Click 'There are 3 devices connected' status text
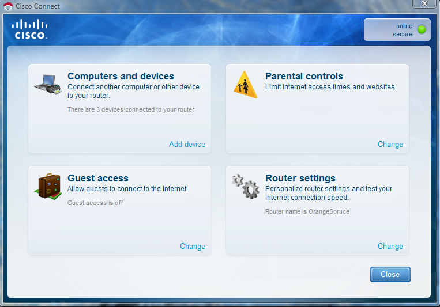440x307 pixels. click(x=131, y=109)
